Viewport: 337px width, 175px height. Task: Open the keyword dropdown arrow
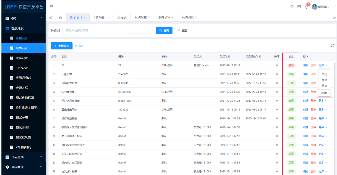tap(149, 30)
